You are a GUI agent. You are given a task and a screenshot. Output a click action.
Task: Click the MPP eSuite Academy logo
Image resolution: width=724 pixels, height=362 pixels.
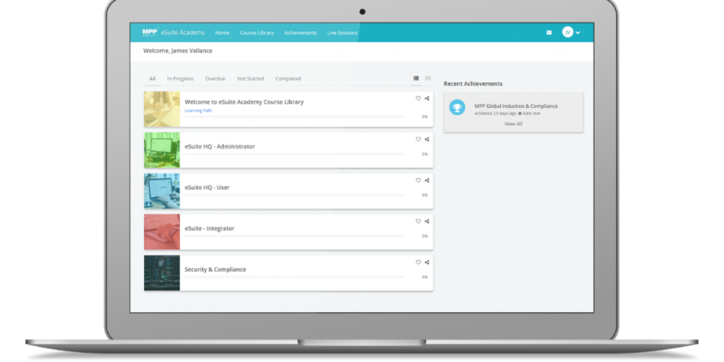pos(172,33)
